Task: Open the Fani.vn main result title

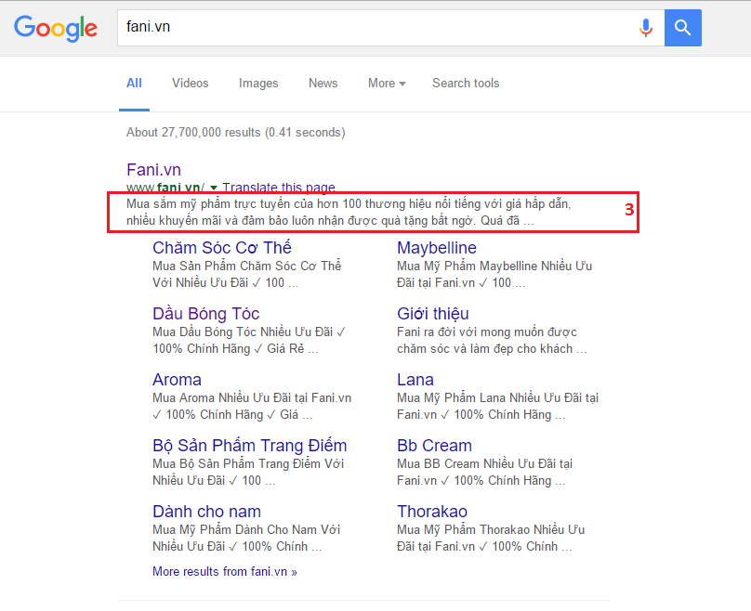Action: [153, 170]
